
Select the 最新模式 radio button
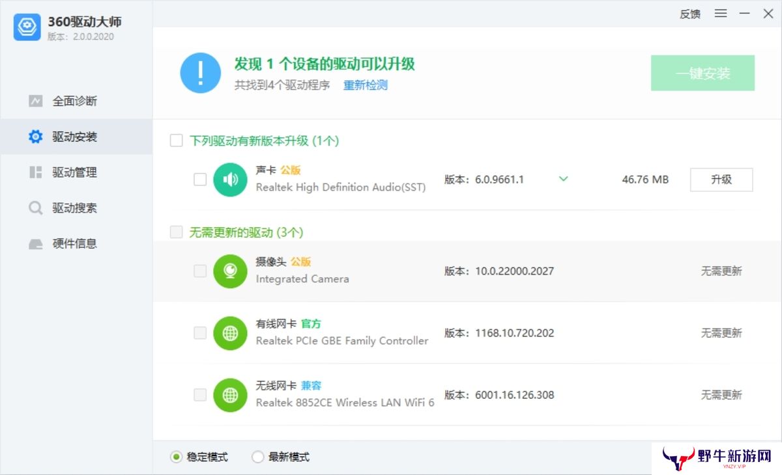click(x=257, y=457)
